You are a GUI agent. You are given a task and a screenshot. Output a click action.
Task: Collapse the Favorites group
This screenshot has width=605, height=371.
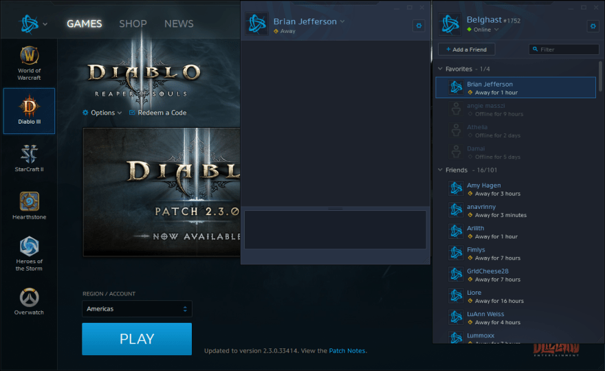[x=440, y=69]
